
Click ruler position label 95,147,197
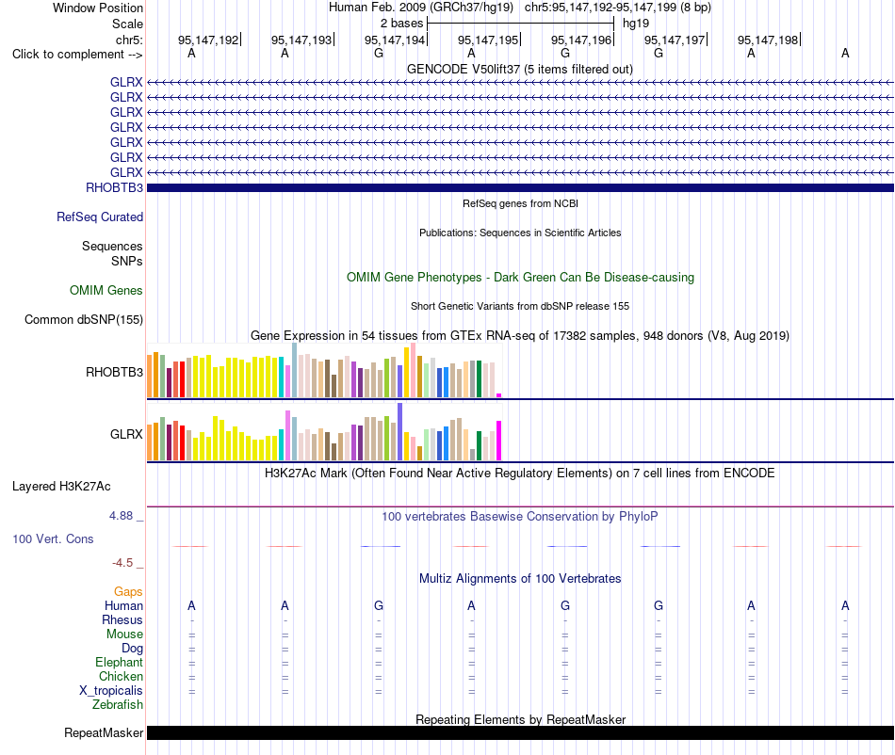675,40
